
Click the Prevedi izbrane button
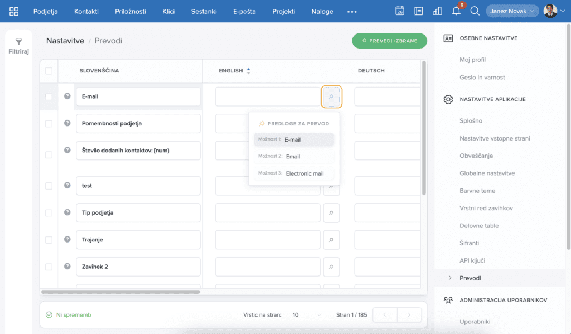(x=389, y=41)
